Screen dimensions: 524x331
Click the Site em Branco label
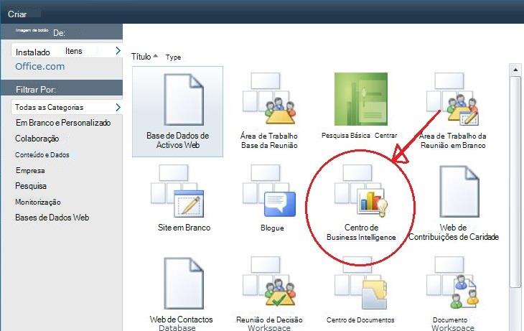coord(184,228)
